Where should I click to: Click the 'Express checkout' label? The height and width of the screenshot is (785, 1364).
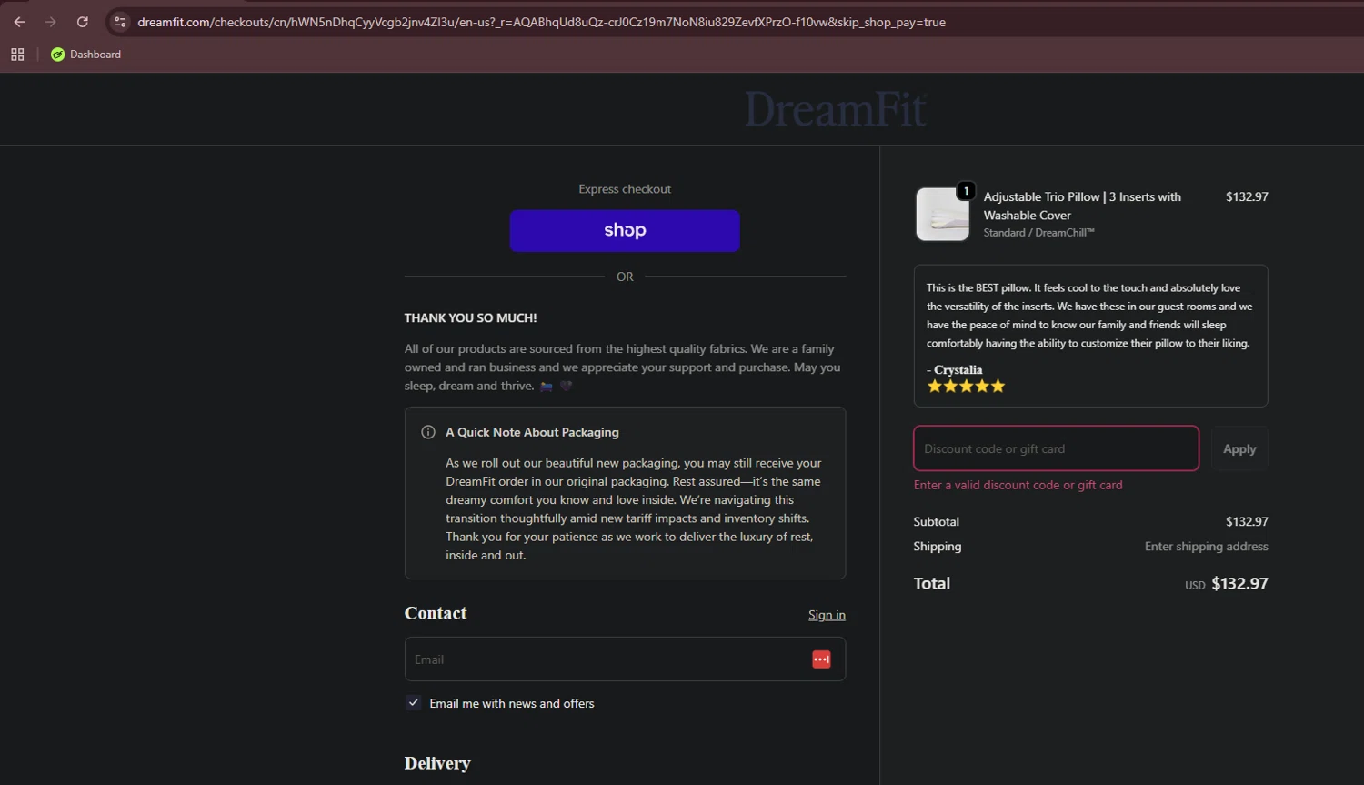point(625,189)
